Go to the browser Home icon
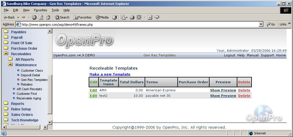Image resolution: width=293 pixels, height=137 pixels. [48, 17]
